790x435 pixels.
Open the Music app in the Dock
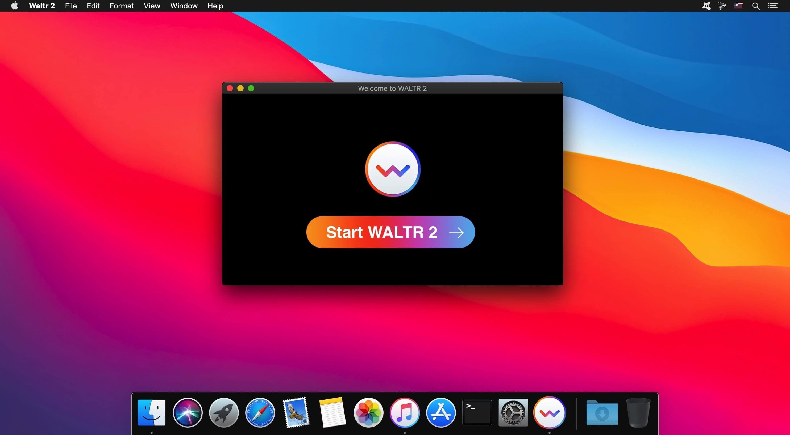(405, 412)
